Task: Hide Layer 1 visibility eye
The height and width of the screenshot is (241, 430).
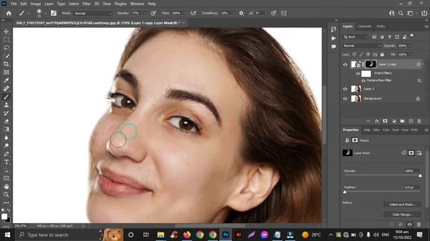Action: tap(345, 89)
